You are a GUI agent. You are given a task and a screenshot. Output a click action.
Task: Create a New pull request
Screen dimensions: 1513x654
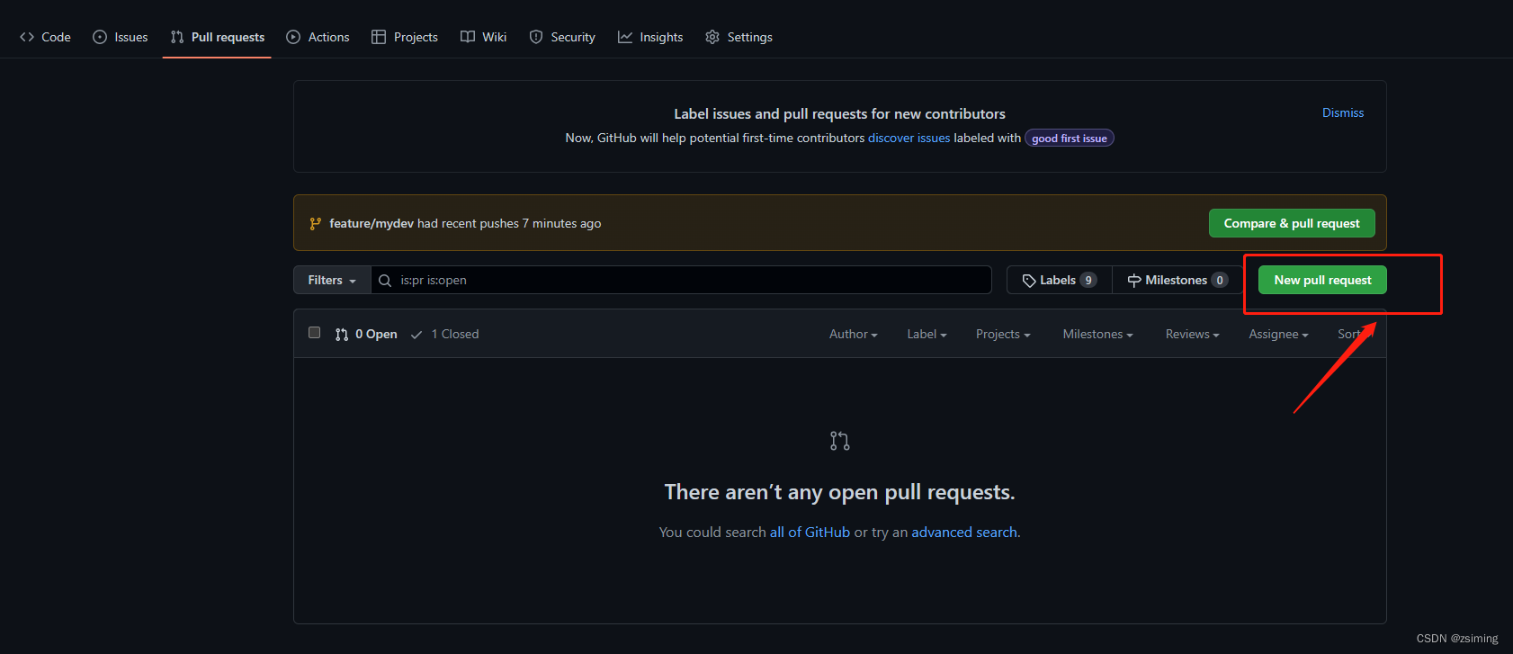(1322, 280)
